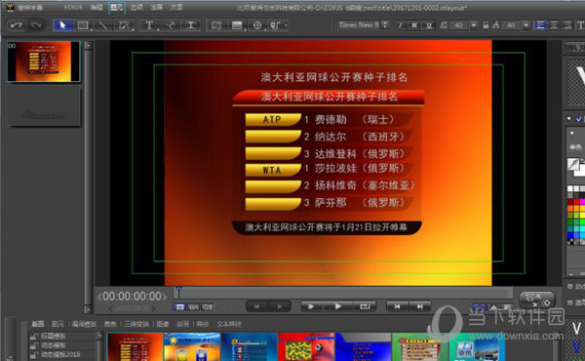The image size is (585, 361).
Task: Align text to the center
Action: [x=554, y=25]
